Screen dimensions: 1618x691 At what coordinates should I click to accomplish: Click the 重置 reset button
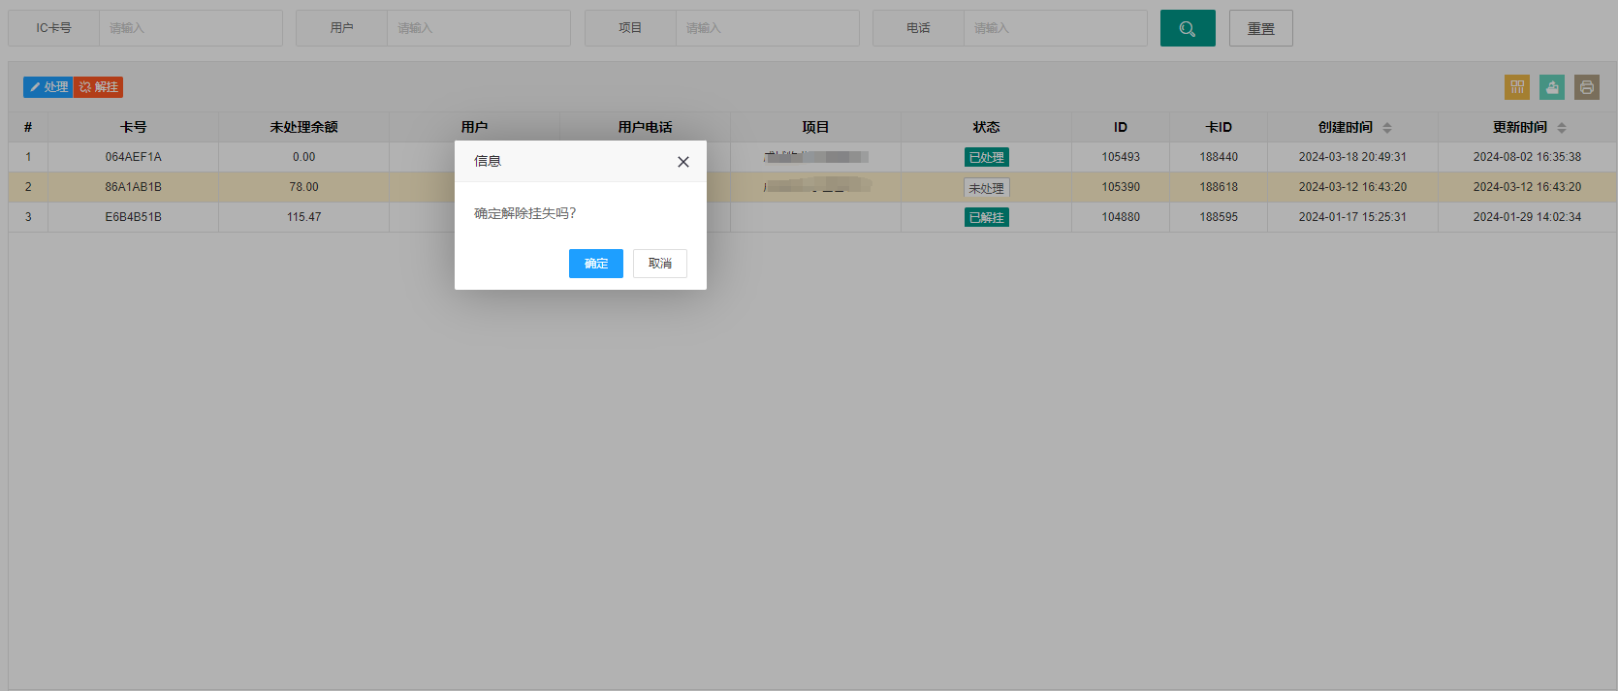click(1261, 28)
